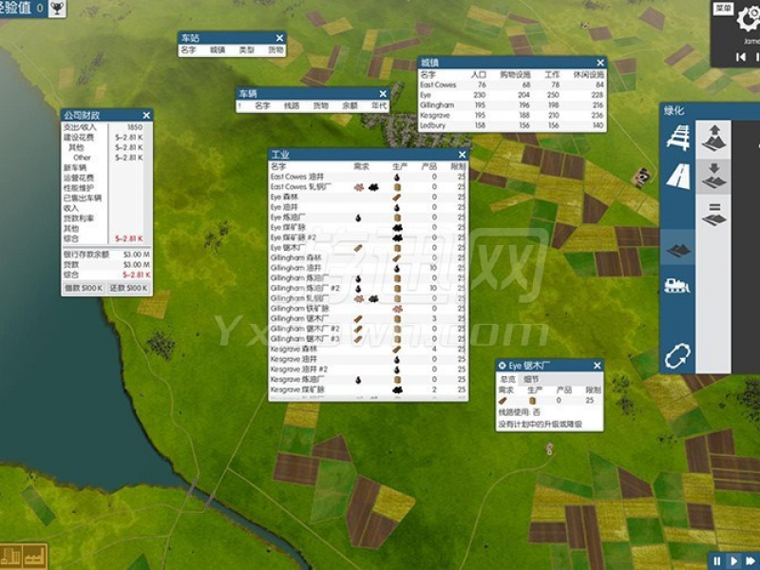Select the Eye 锯木厂 industry row
Image resolution: width=760 pixels, height=570 pixels.
coord(369,248)
